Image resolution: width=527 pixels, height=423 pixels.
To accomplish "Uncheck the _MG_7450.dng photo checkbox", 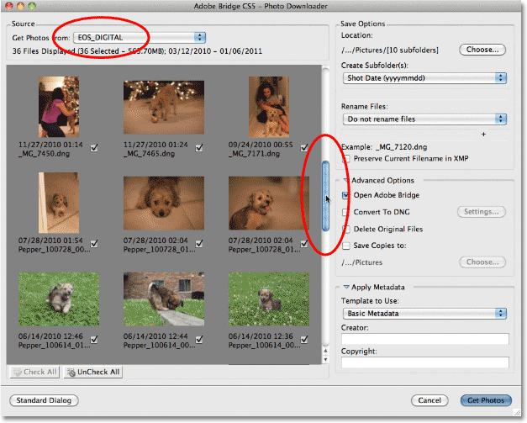I will pos(94,148).
